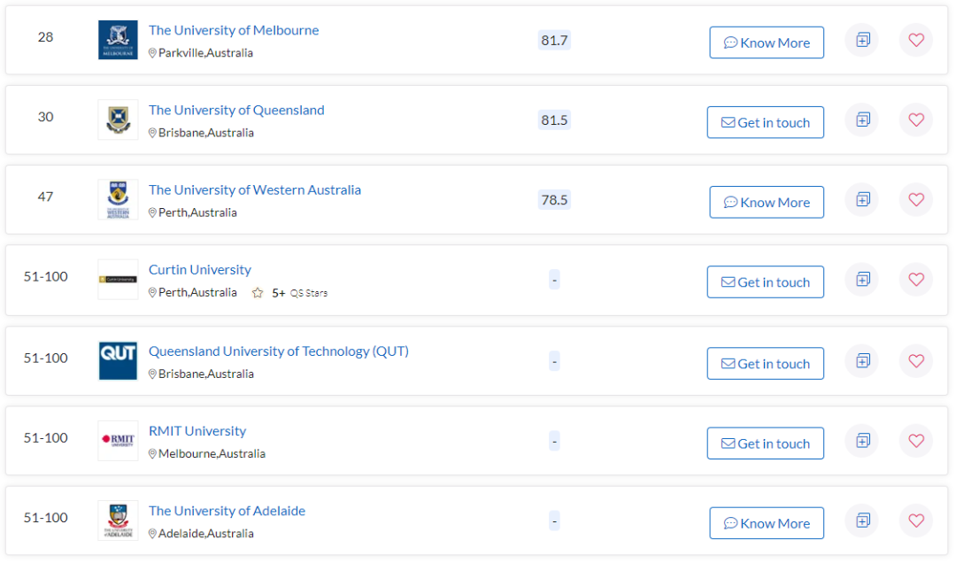Click Know More for University of Melbourne

click(767, 42)
